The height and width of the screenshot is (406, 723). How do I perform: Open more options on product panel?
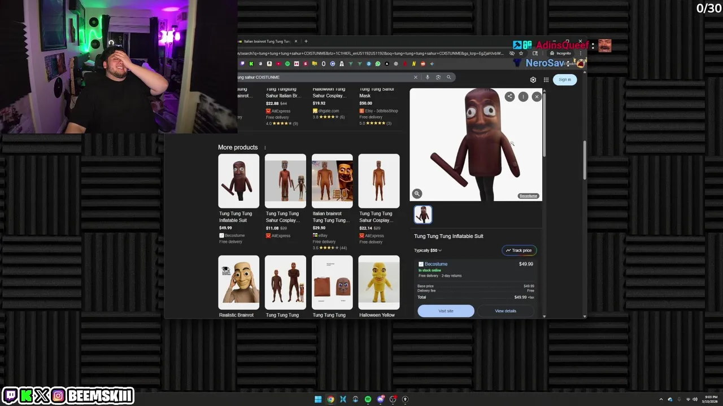pos(523,96)
